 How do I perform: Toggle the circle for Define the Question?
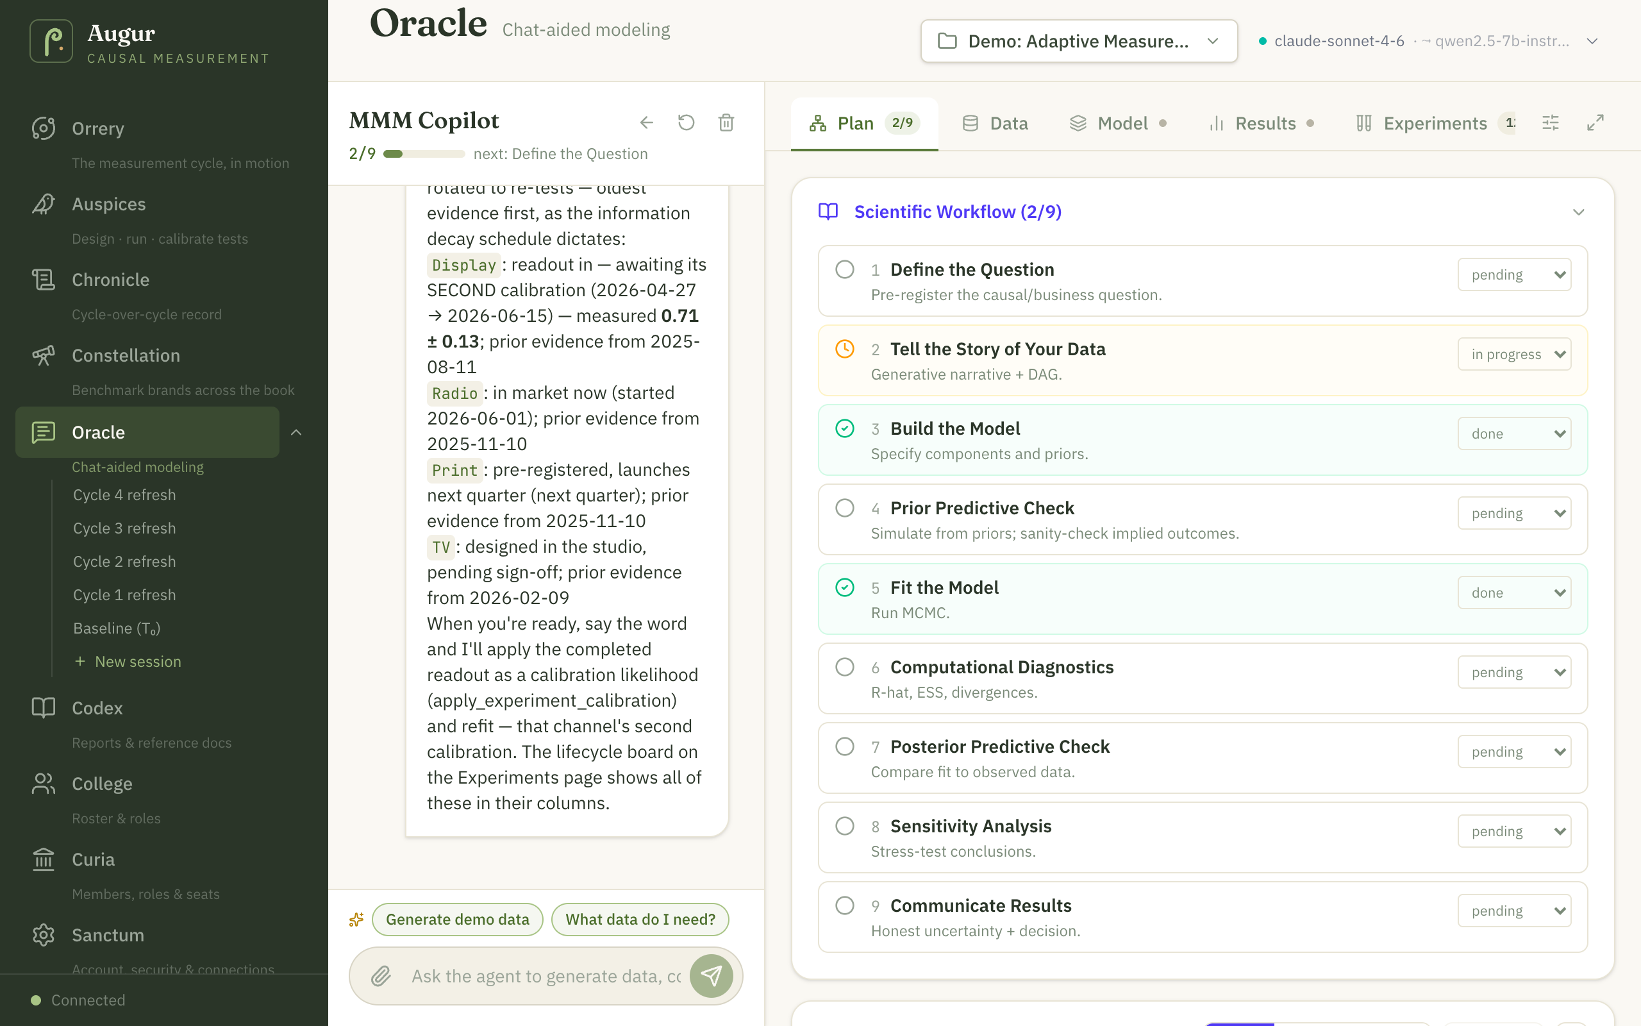click(x=844, y=269)
